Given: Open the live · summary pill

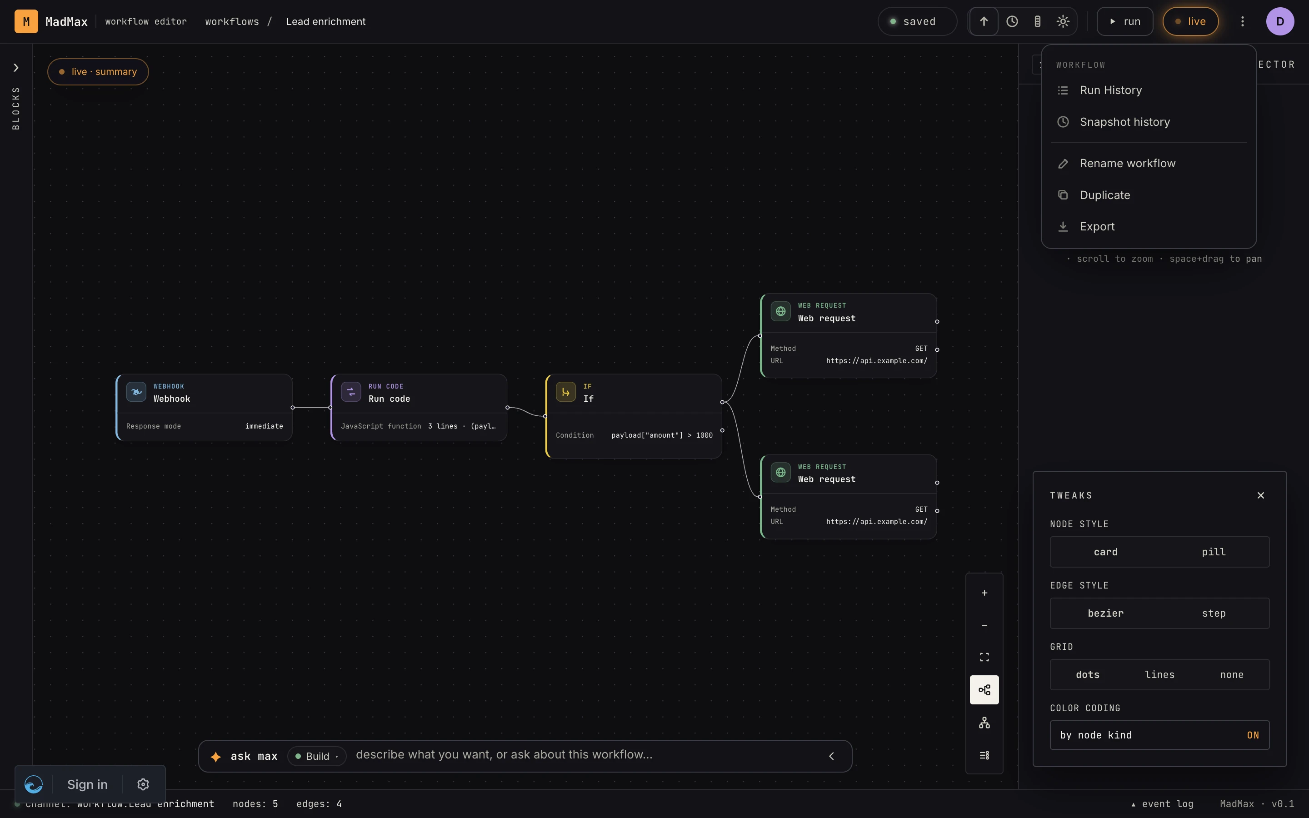Looking at the screenshot, I should click(98, 72).
